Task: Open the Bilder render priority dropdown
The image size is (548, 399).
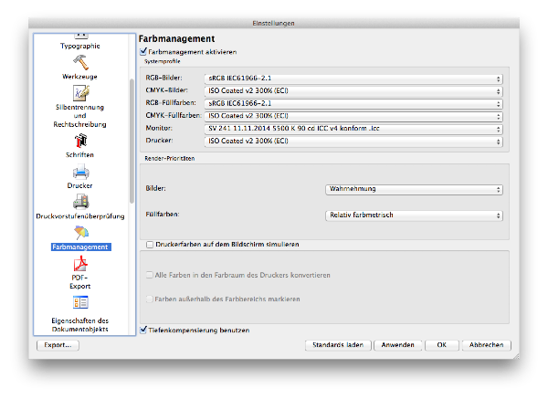Action: click(x=414, y=190)
